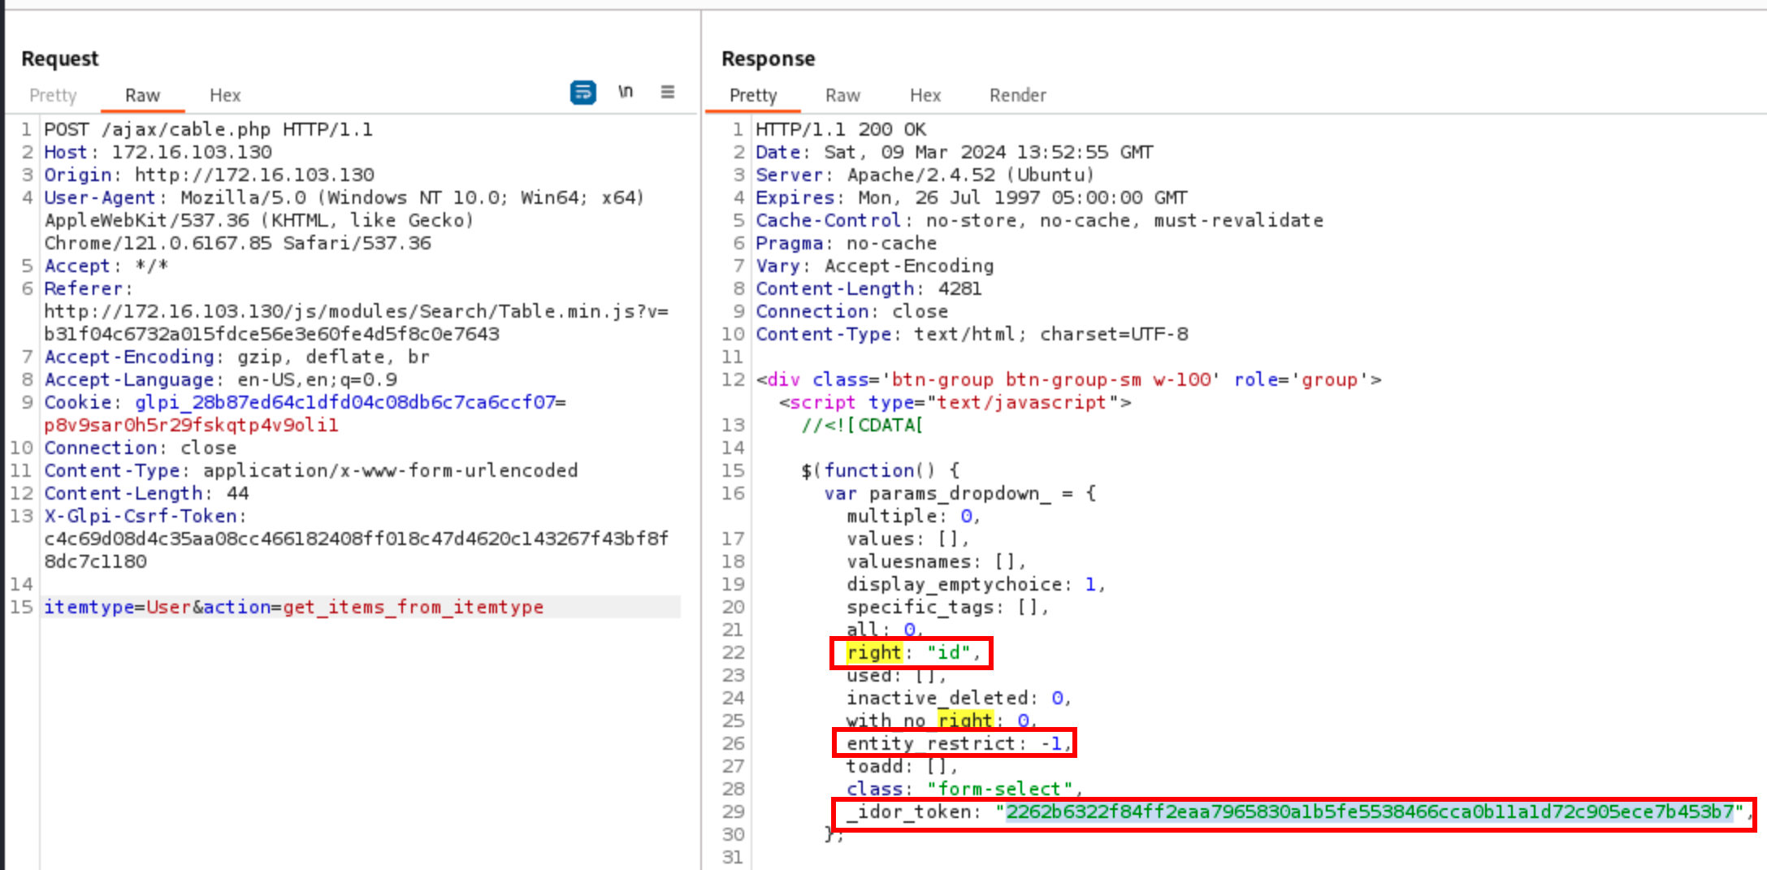
Task: Open the Request hamburger options menu
Action: pos(668,92)
